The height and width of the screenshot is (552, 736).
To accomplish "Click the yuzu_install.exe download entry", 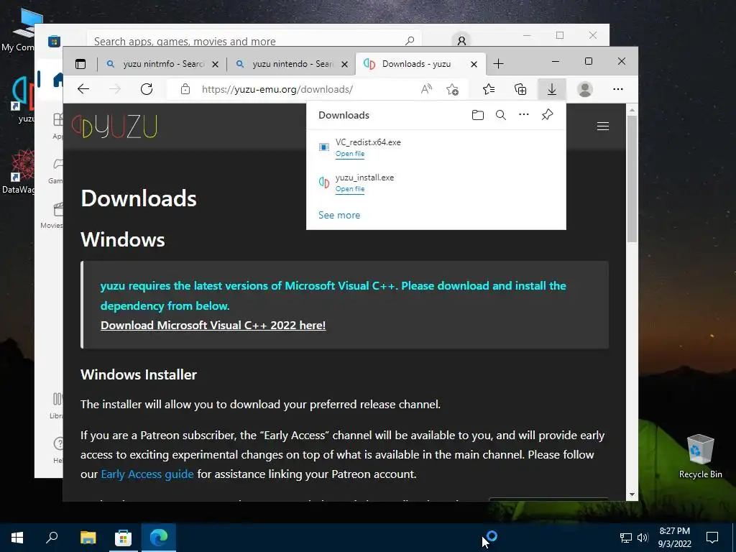I will tap(436, 183).
